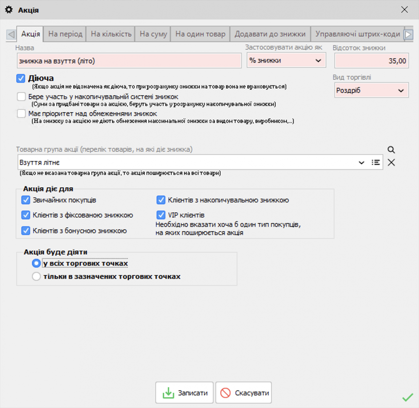Open the Застосовувати акцію як dropdown
The image size is (419, 408).
tap(286, 61)
